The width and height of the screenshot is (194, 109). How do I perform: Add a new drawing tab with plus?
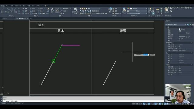[31, 18]
